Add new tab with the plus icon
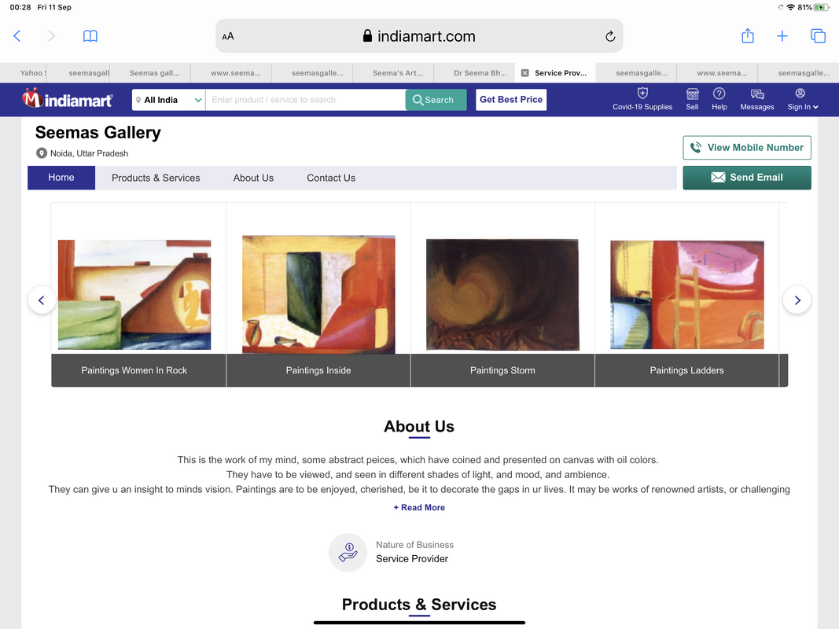This screenshot has height=629, width=839. [x=782, y=36]
